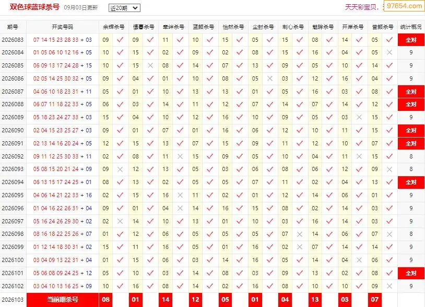The image size is (425, 307).
Task: Click the period number 2026094 in the 期号 column
Action: pyautogui.click(x=13, y=182)
